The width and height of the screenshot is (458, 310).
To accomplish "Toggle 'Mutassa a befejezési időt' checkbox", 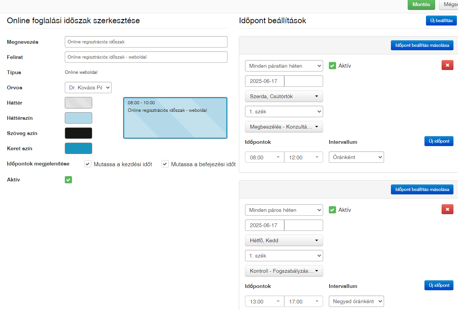I will point(165,164).
